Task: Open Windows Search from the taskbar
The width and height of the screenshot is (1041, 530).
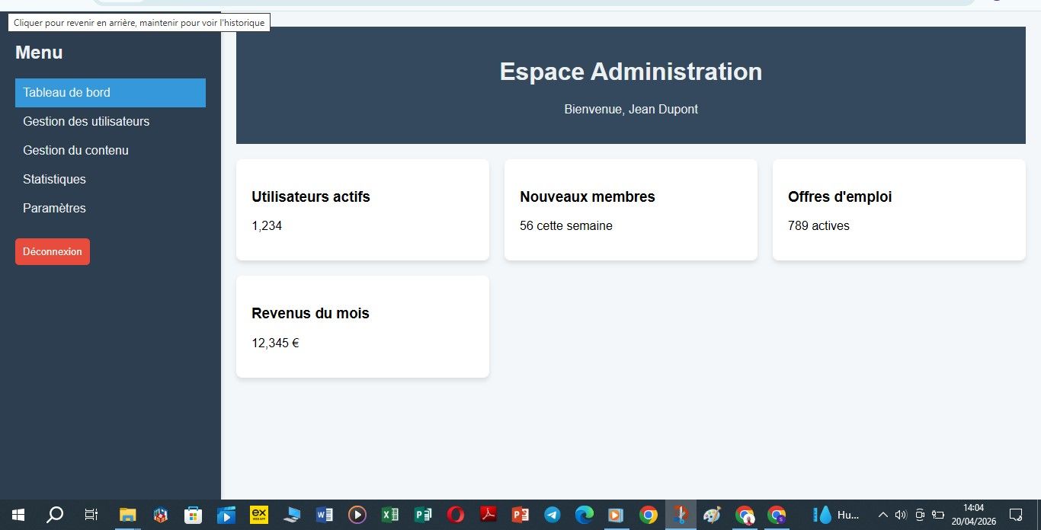Action: coord(55,515)
